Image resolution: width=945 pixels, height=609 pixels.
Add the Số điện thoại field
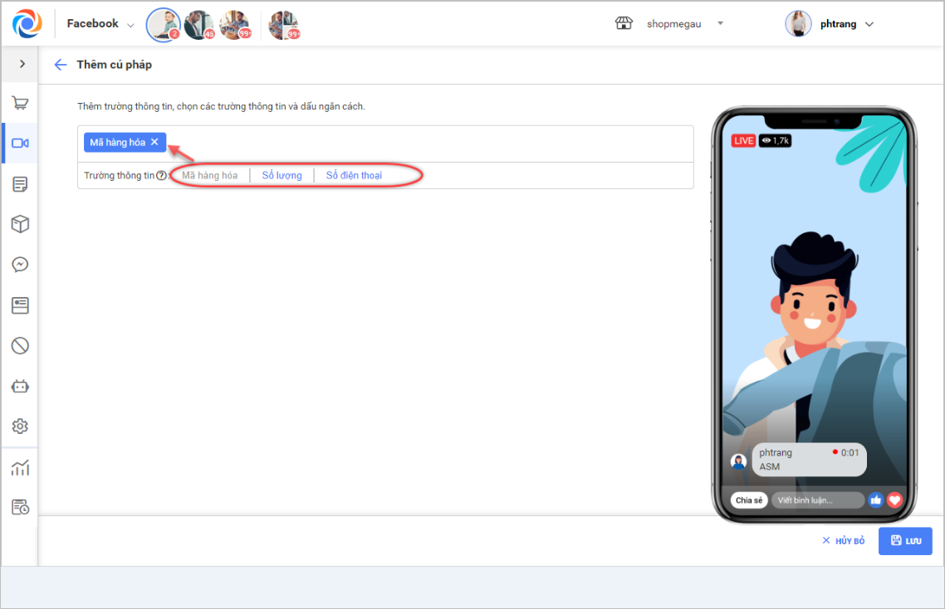click(x=354, y=175)
